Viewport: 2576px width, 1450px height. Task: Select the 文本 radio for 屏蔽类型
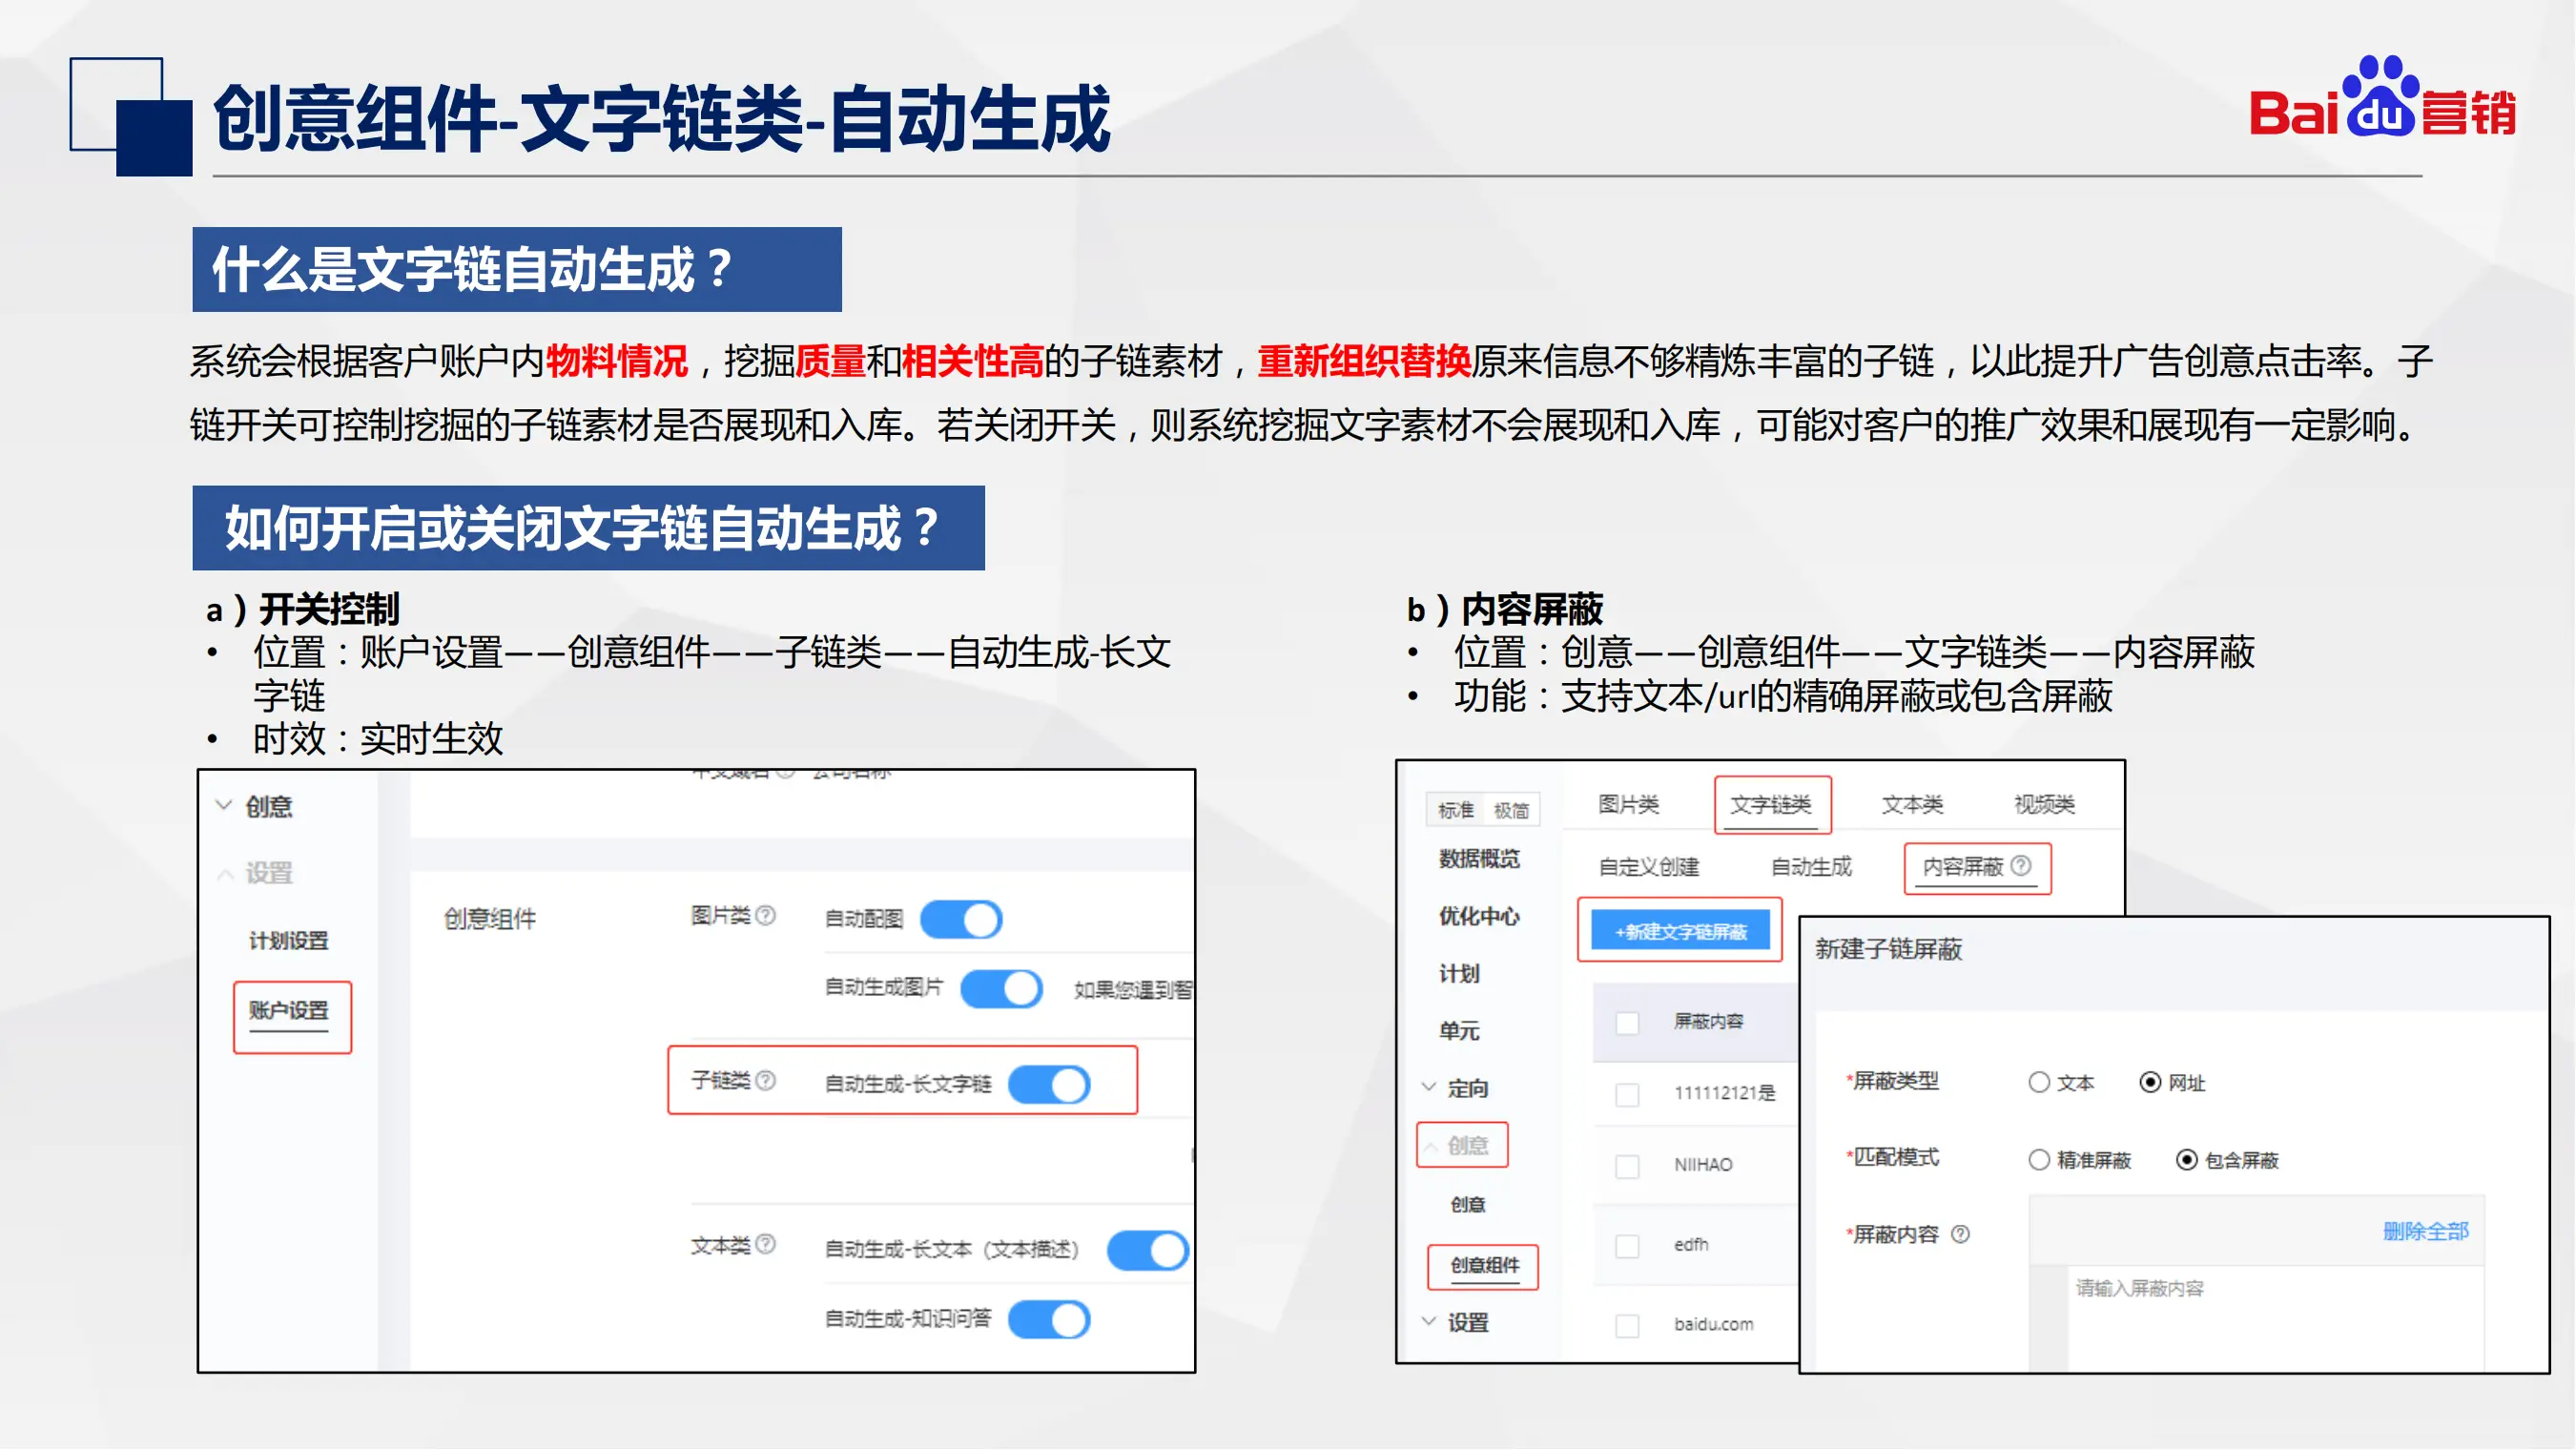point(2040,1083)
